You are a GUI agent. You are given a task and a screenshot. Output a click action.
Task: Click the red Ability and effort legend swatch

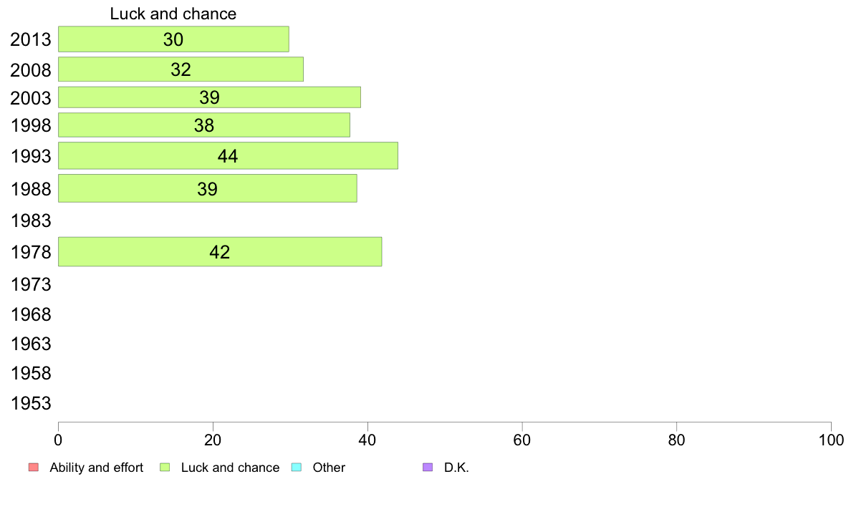click(34, 468)
